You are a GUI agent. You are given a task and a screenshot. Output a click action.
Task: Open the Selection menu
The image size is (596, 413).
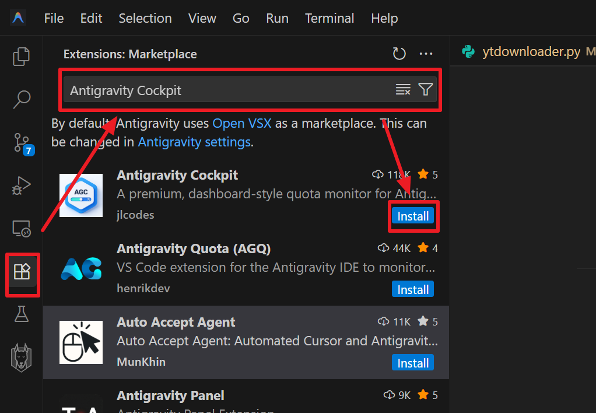point(145,18)
